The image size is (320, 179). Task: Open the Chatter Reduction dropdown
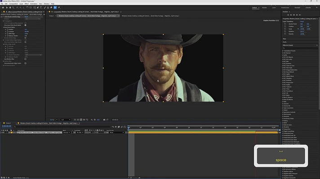pyautogui.click(x=33, y=55)
